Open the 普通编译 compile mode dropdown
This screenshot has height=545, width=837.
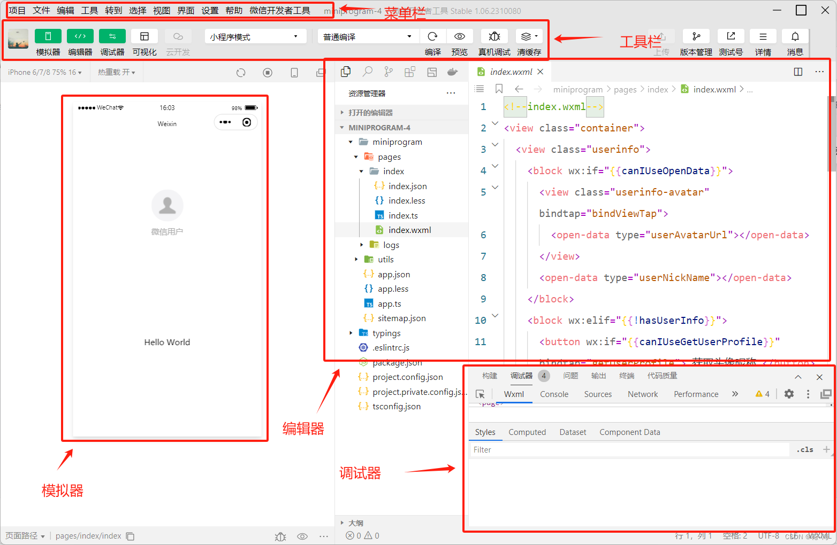[x=368, y=36]
